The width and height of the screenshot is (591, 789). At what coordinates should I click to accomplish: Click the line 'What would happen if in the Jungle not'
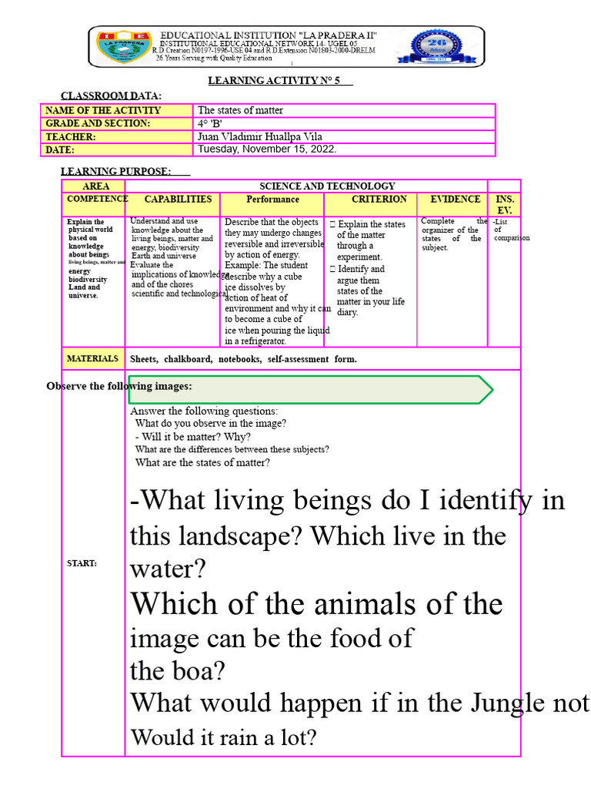pos(359,703)
